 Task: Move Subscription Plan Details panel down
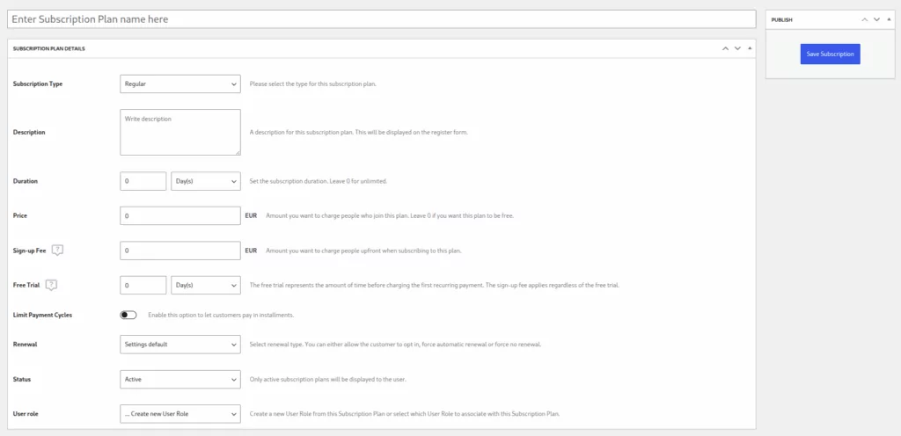point(737,48)
